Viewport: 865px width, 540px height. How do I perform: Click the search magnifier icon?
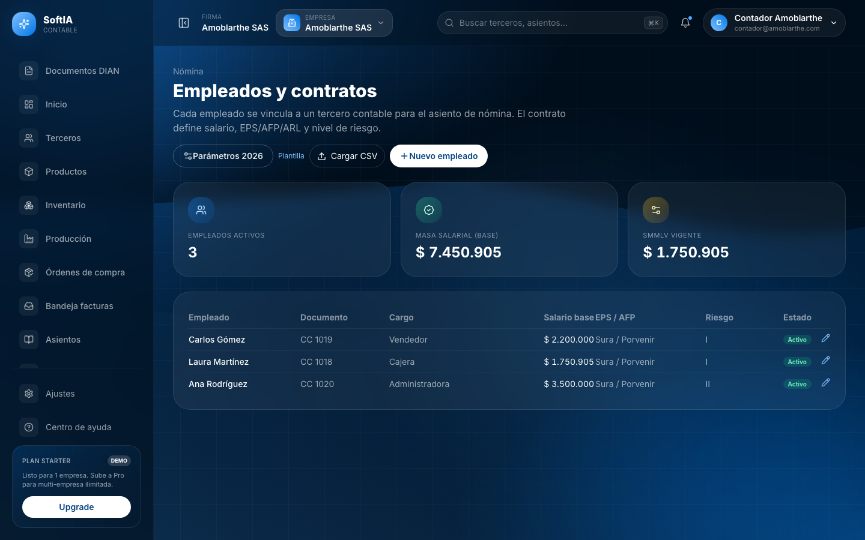click(x=449, y=23)
